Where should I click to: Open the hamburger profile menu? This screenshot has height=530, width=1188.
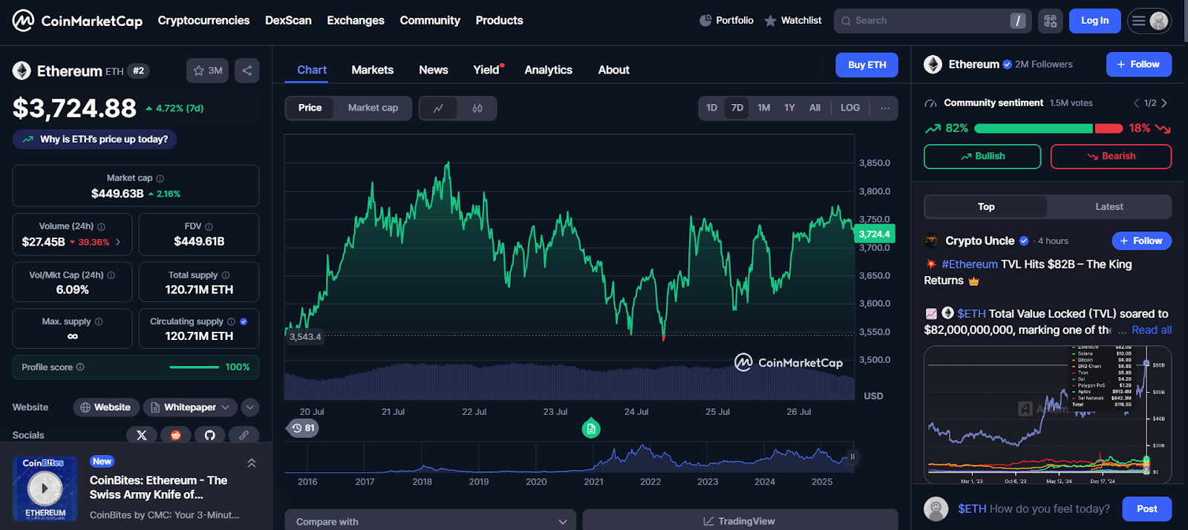1149,21
